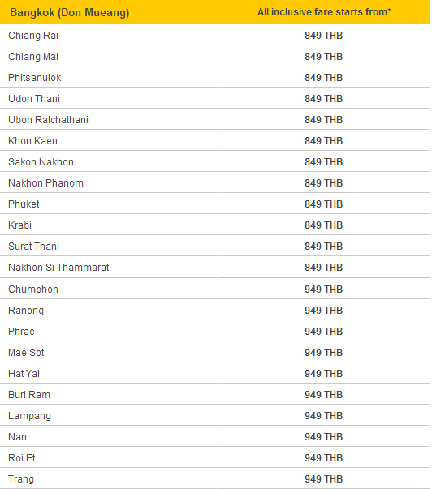The width and height of the screenshot is (432, 489).
Task: Click the Sakon Nakhon entry
Action: pos(41,162)
